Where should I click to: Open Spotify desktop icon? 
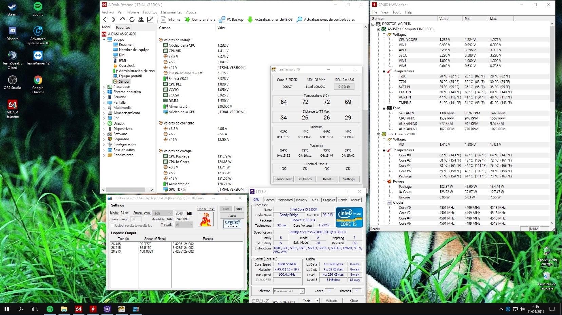[x=38, y=9]
